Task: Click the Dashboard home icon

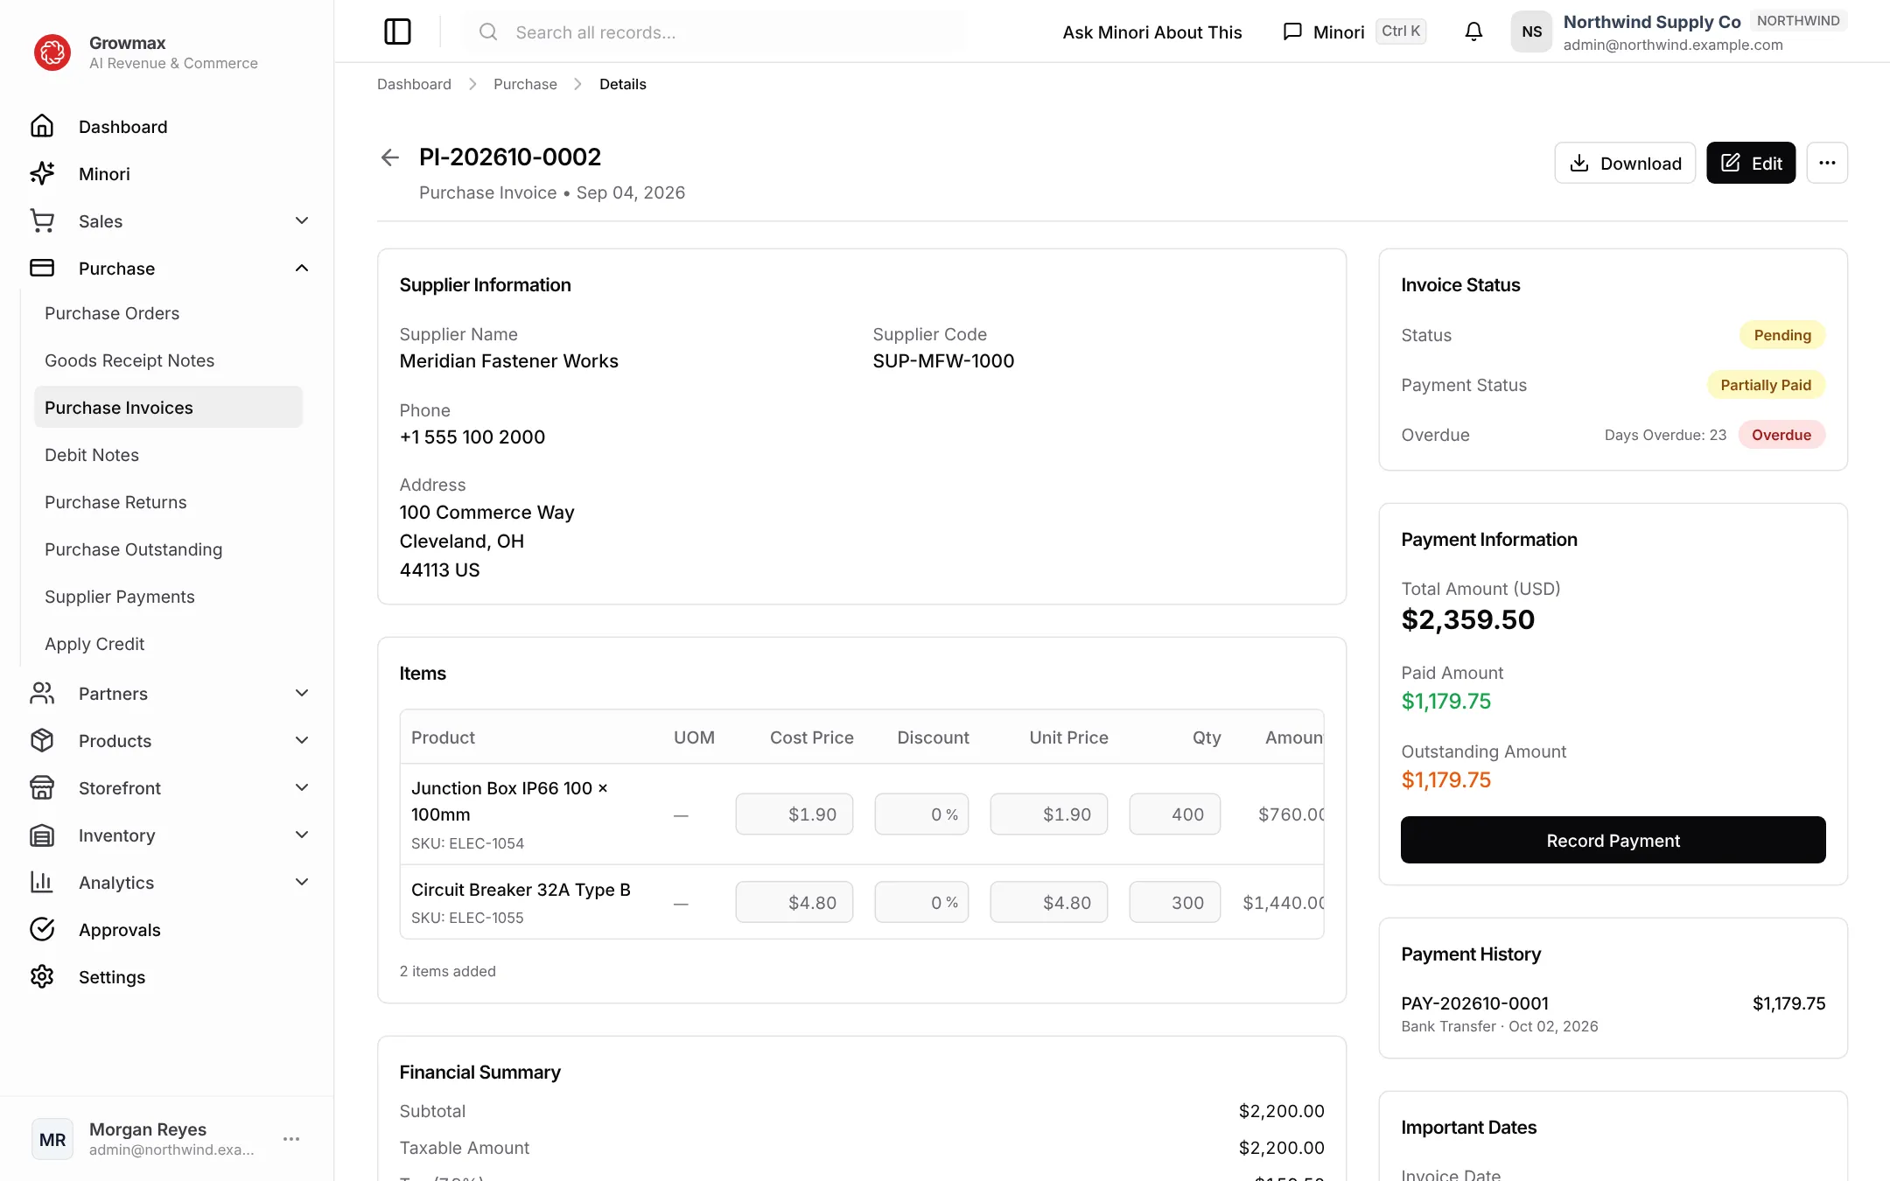Action: click(x=42, y=127)
